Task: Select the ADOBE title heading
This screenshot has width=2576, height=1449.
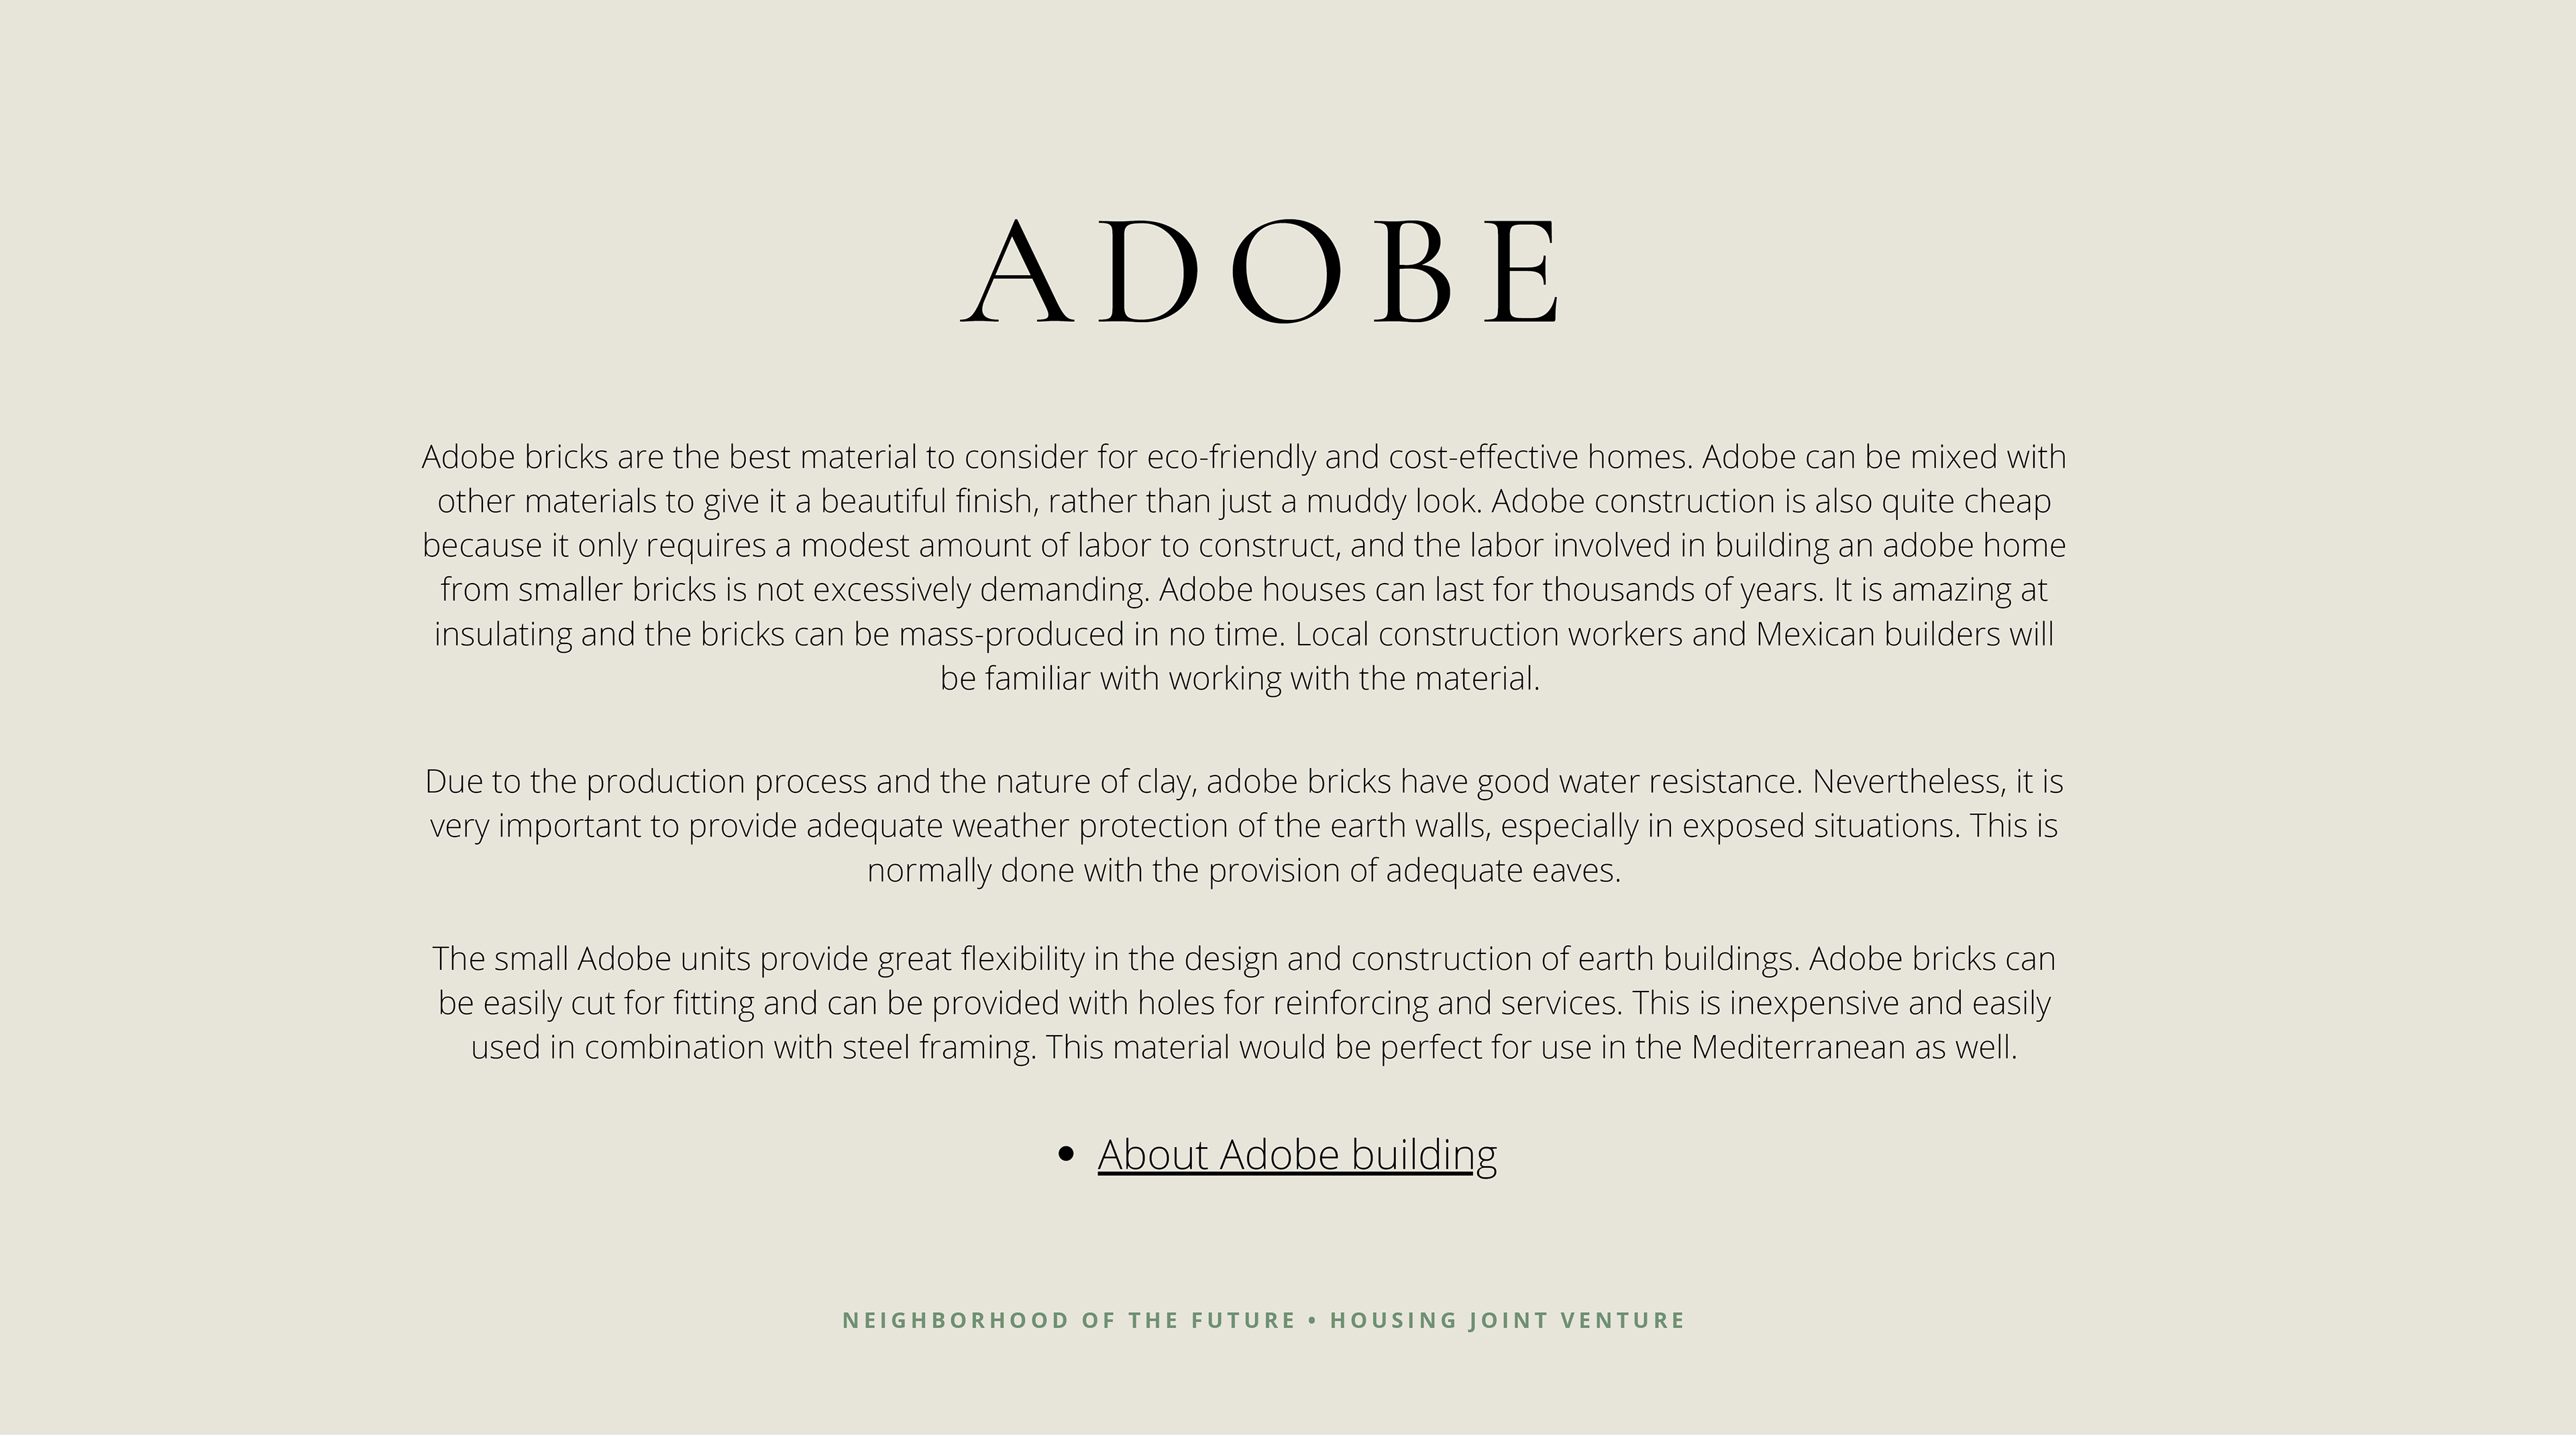Action: tap(1260, 272)
